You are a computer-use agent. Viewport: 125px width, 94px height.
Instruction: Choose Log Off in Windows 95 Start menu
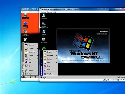31,70
